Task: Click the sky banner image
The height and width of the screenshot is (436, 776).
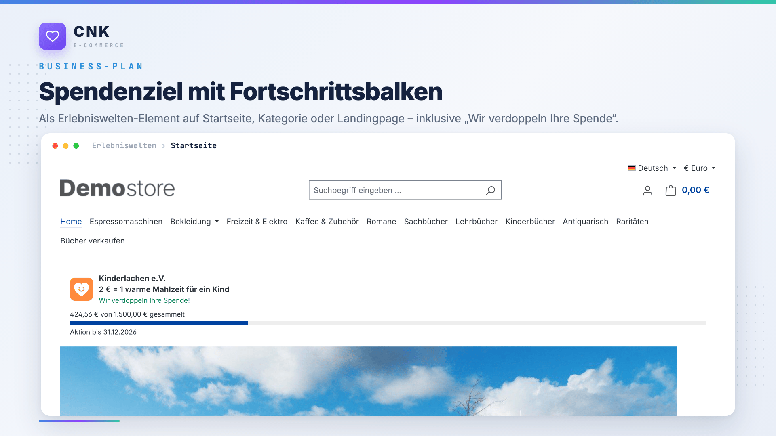Action: [369, 381]
